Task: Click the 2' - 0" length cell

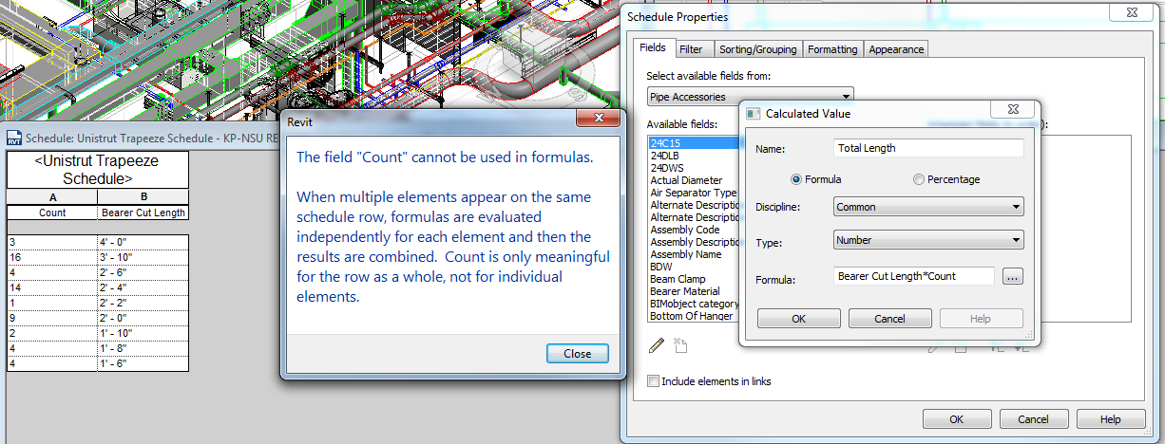Action: [143, 318]
